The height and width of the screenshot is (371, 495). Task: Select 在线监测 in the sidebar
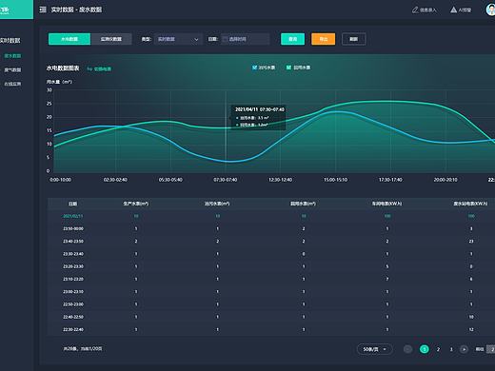(x=12, y=84)
